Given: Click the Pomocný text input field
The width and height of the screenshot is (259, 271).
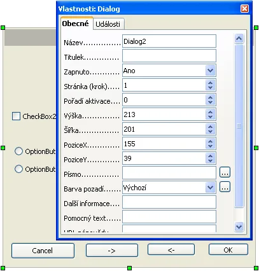Looking at the screenshot, I should 169,217.
